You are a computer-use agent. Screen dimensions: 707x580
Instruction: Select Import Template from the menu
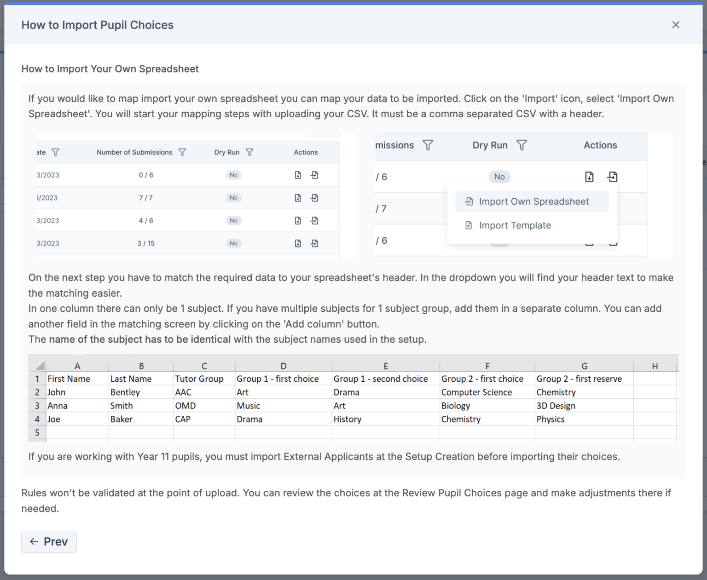(x=515, y=225)
